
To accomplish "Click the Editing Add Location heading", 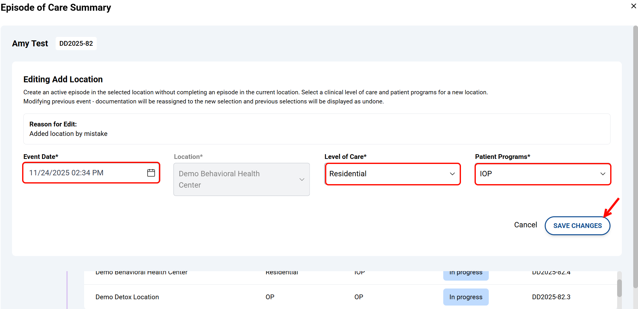I will (x=63, y=79).
